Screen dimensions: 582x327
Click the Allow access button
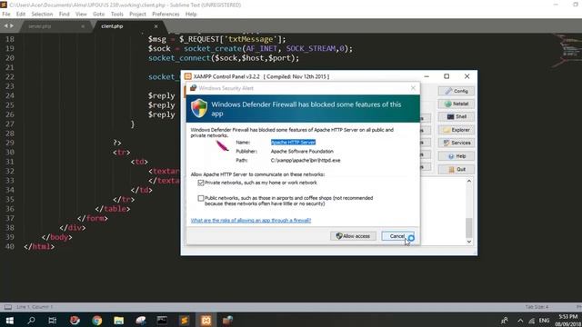(x=353, y=236)
